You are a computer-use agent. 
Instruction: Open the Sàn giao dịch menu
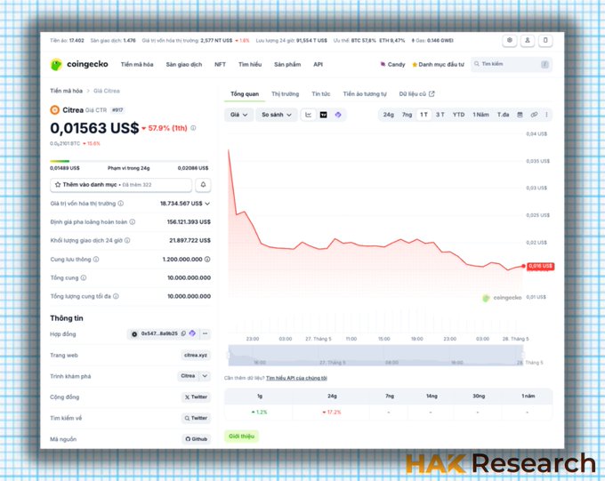pos(184,64)
